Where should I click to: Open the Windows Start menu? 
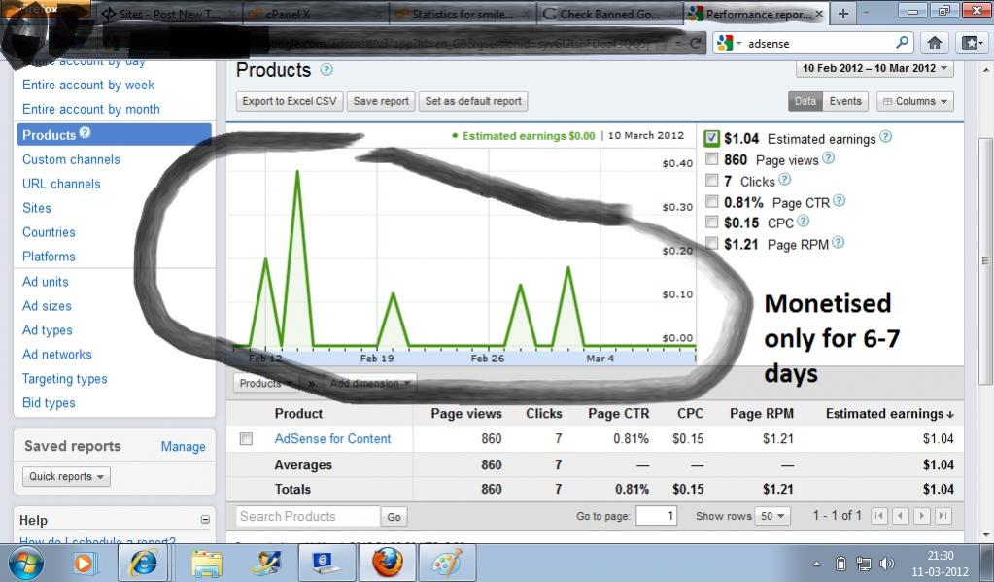click(25, 563)
